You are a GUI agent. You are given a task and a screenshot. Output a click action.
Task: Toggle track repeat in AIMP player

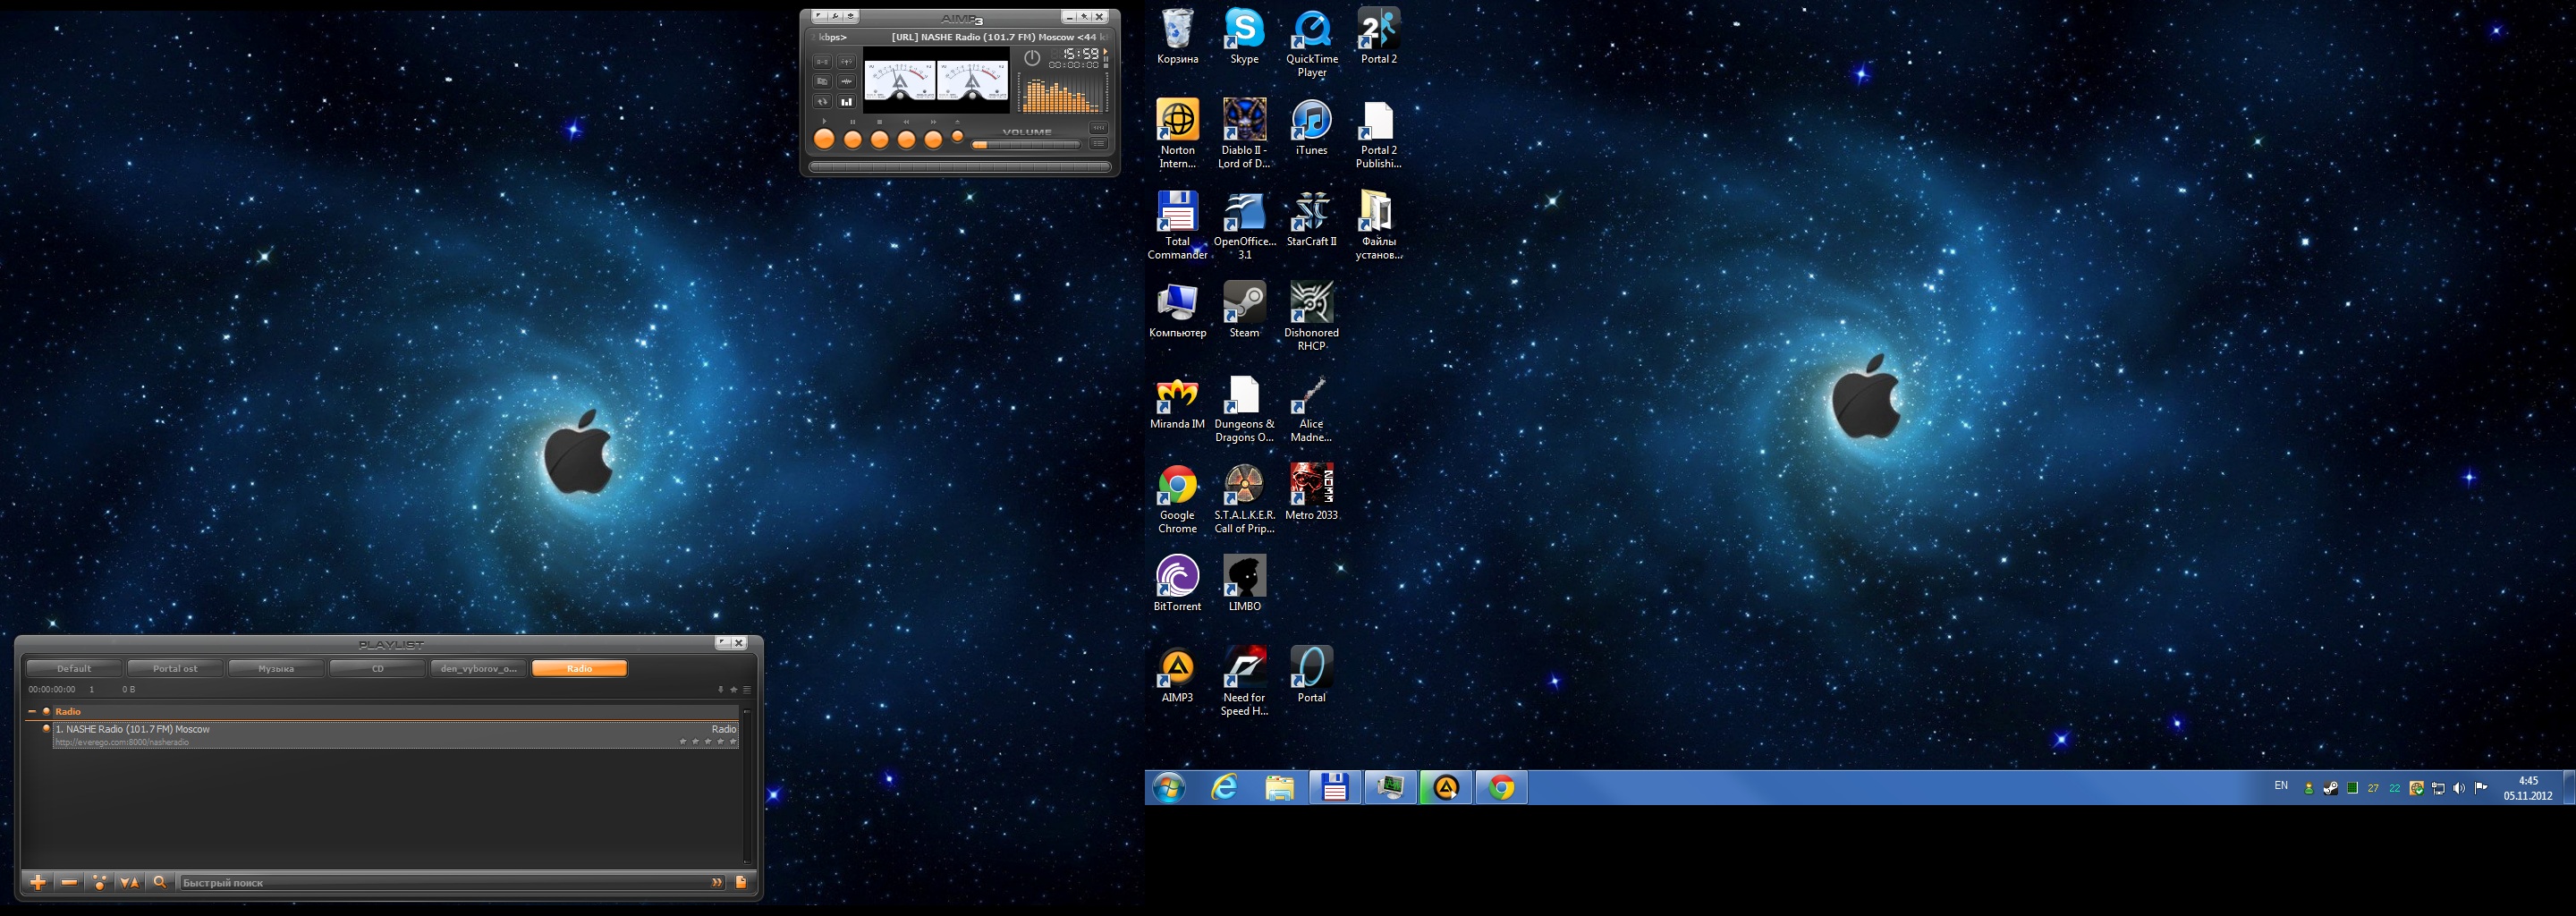click(x=822, y=102)
